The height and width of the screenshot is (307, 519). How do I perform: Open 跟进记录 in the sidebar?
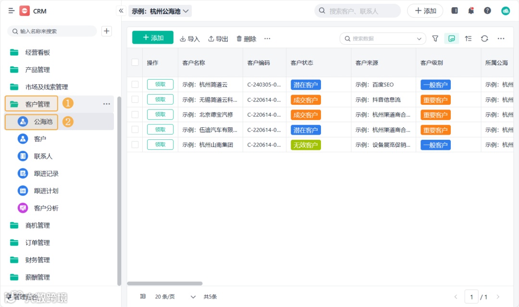(59, 173)
